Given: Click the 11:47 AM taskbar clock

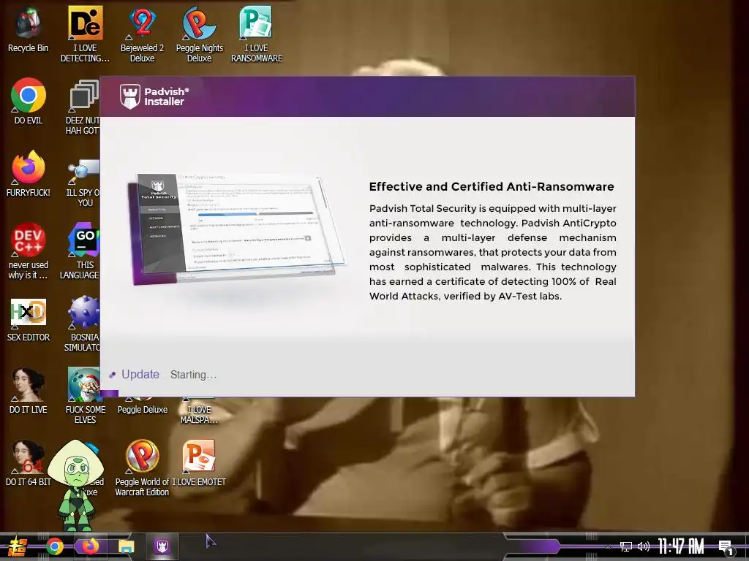Looking at the screenshot, I should click(x=681, y=546).
